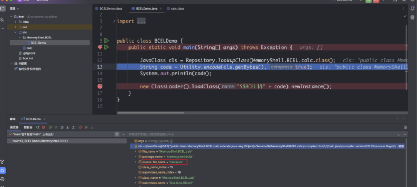Click the Step Into icon
417x187 pixels.
[x=68, y=127]
